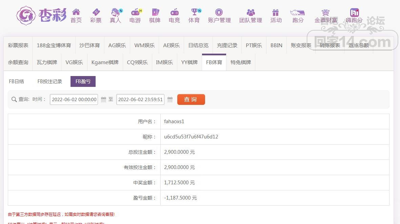Screen dimensions: 400x224
Task: Switch to the FB投注记录 sub-tab
Action: pyautogui.click(x=50, y=81)
